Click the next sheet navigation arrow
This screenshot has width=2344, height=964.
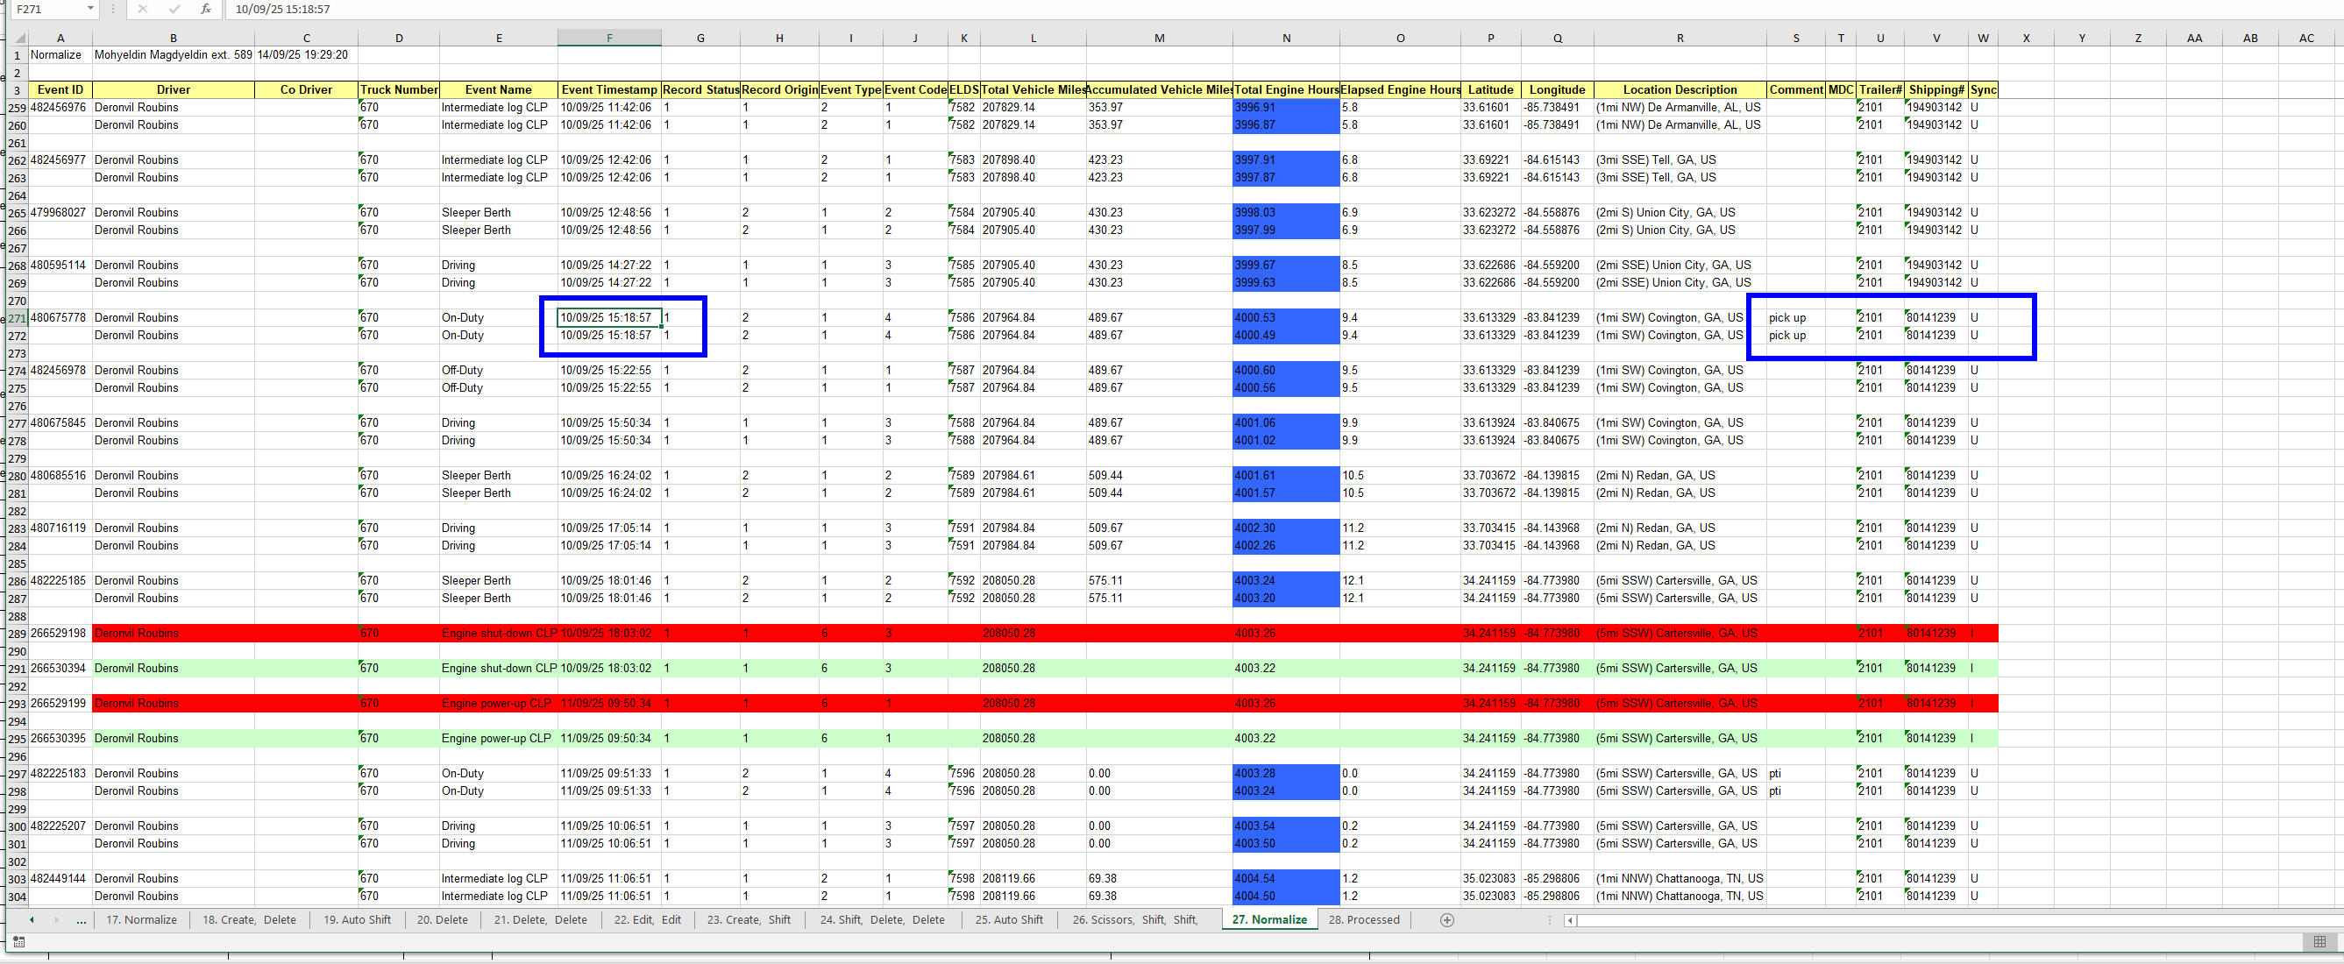(56, 919)
